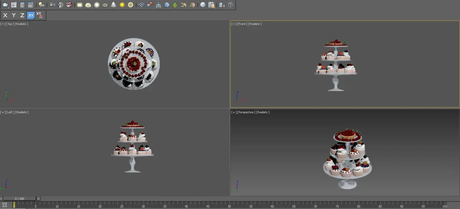
Task: Step forward with time slider right arrow
Action: 38,199
